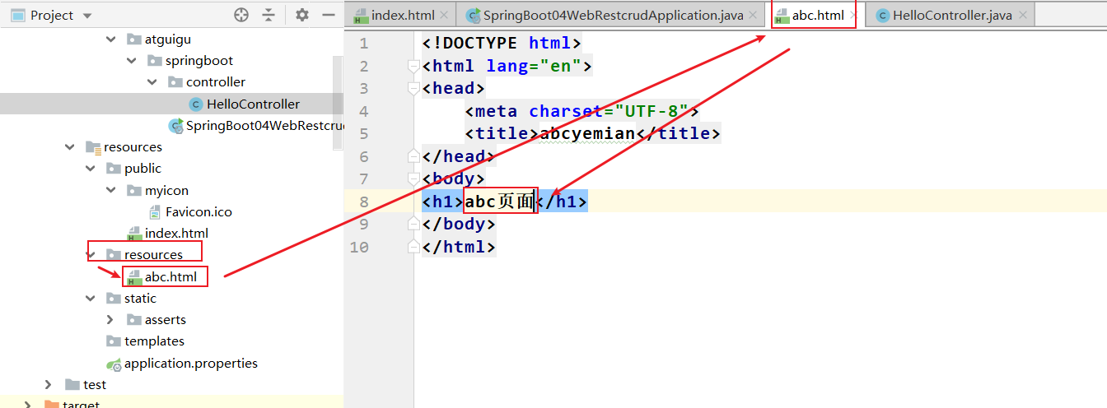Collapse the controller package
1107x408 pixels.
tap(152, 81)
